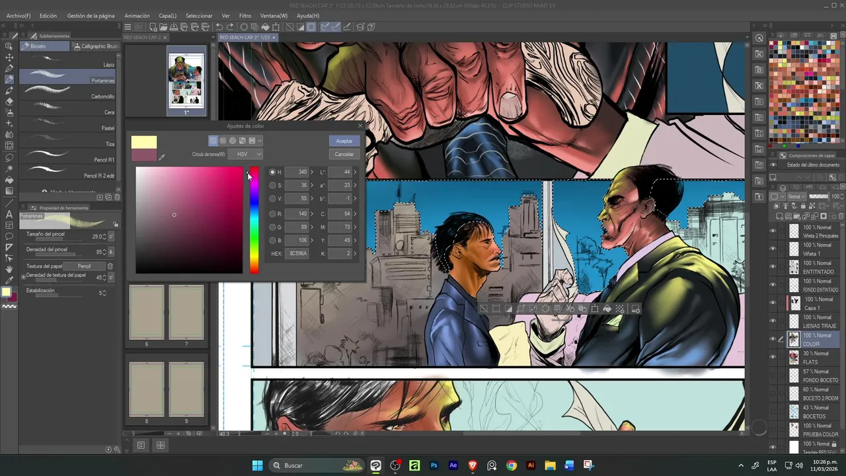Click the Save document icon
This screenshot has width=846, height=476.
click(x=174, y=27)
